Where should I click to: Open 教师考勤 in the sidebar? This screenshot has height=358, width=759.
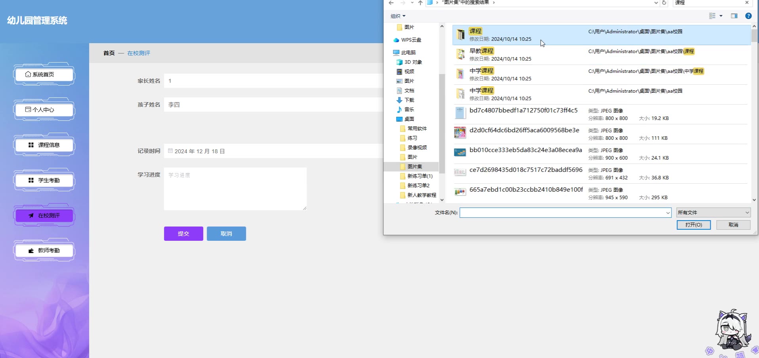tap(44, 251)
